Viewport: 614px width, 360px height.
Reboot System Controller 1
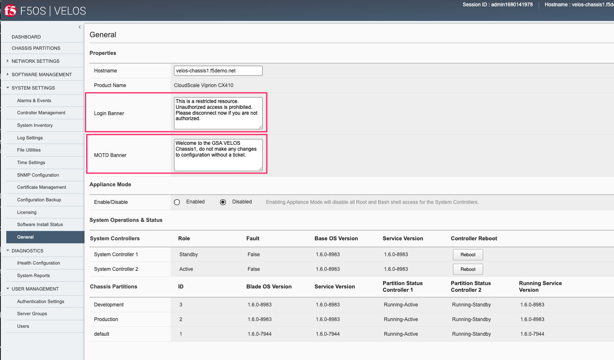[468, 255]
